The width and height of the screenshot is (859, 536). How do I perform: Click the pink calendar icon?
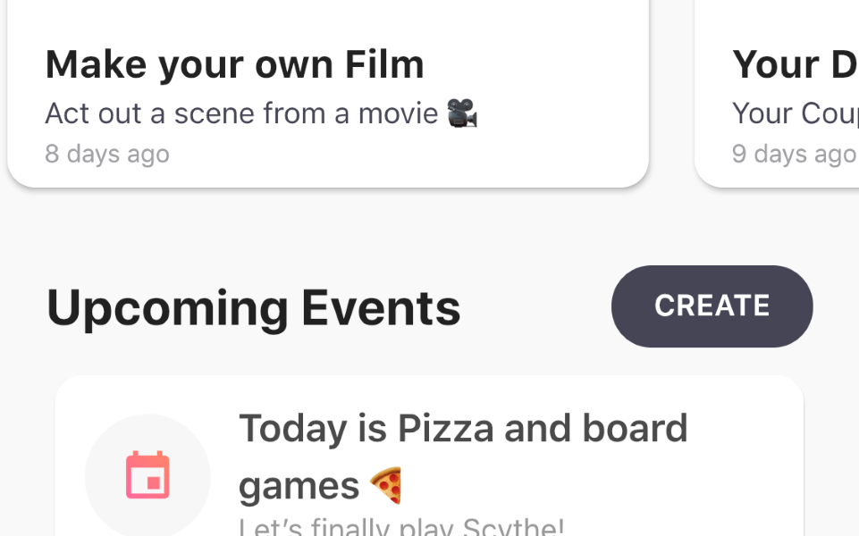coord(147,475)
